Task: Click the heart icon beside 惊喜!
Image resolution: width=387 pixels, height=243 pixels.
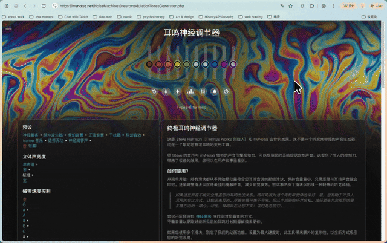Action: [24, 146]
